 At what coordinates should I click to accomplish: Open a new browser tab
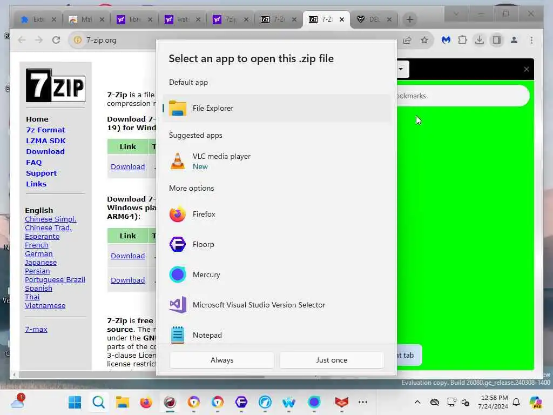[x=409, y=19]
